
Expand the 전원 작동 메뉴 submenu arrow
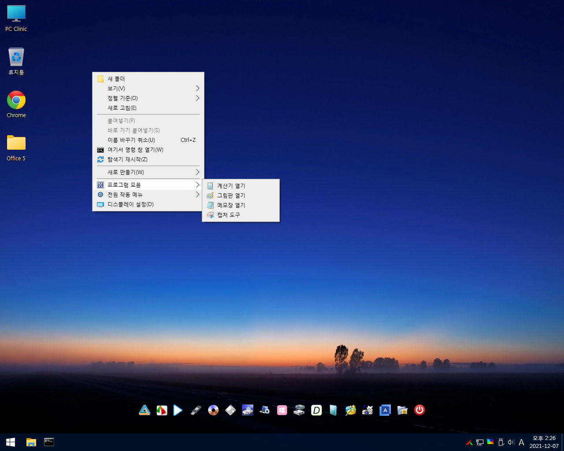click(x=197, y=195)
